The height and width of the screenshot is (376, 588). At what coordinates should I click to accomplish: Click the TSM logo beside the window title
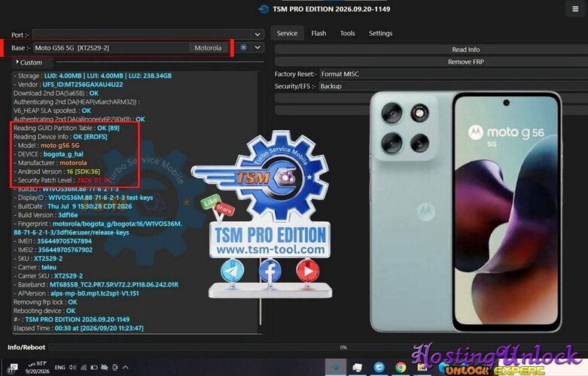click(x=264, y=9)
